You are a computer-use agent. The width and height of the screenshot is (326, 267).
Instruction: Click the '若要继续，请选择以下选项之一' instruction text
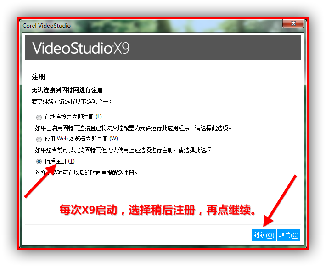[x=71, y=101]
